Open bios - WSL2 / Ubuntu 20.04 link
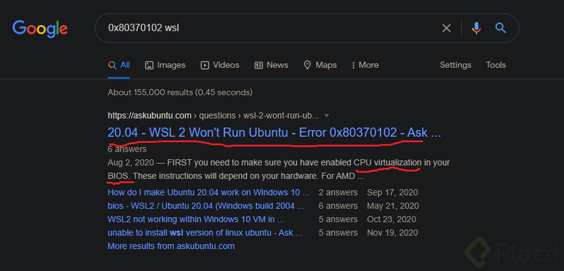Screen dimensions: 564x271 click(x=206, y=206)
